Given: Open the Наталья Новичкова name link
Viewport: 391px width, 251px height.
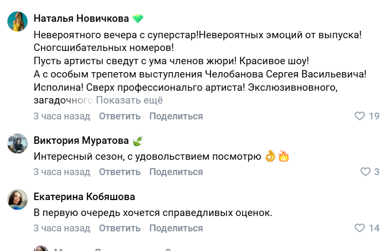Looking at the screenshot, I should pos(81,19).
